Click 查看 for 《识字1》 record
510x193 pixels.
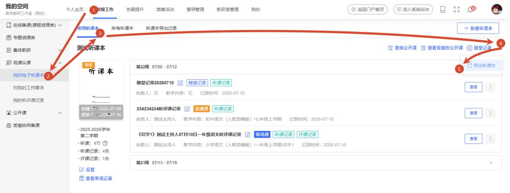[473, 139]
